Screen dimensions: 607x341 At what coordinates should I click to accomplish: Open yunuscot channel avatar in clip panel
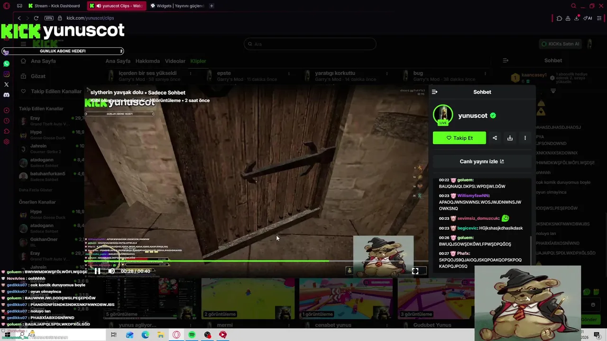(443, 115)
